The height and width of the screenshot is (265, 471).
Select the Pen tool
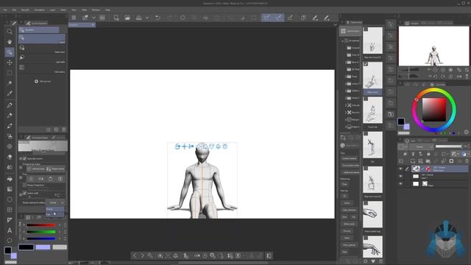click(10, 105)
